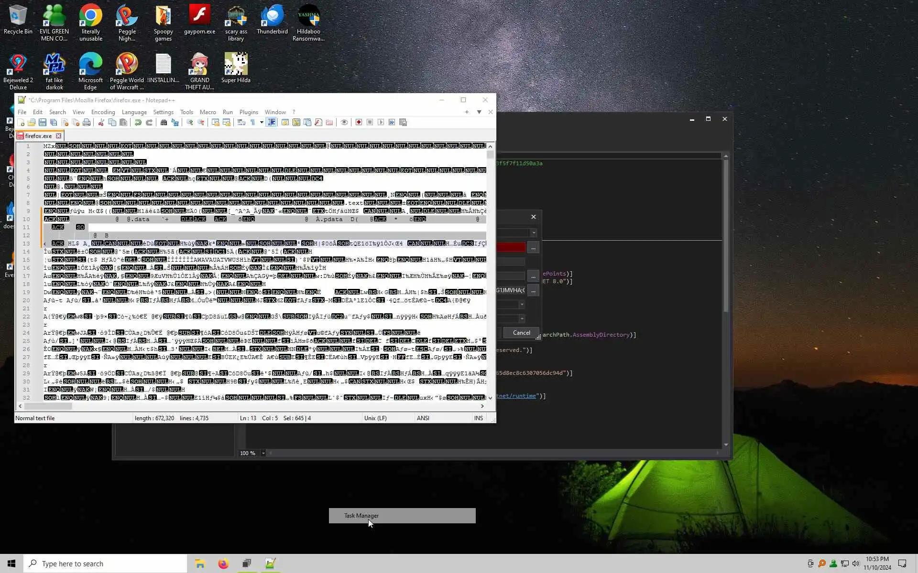This screenshot has width=918, height=573.
Task: Open Find with the binoculars icon
Action: tap(164, 122)
